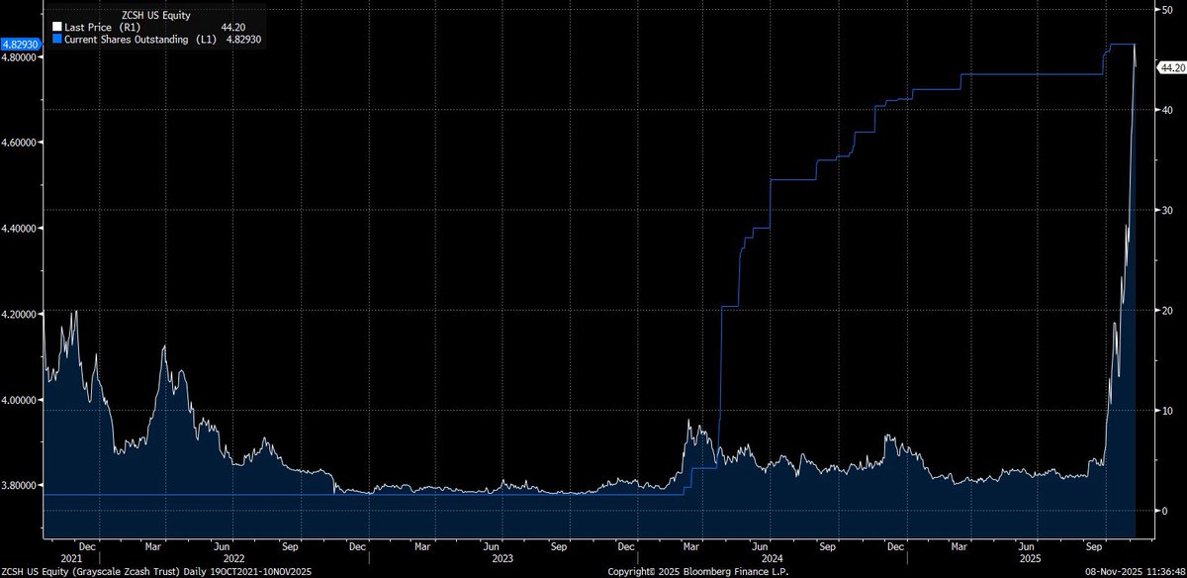Click the blue Current Shares Outstanding swatch

tap(56, 38)
